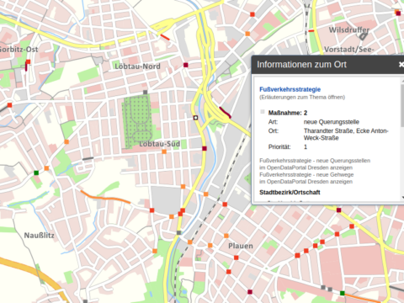Click gray square symbol beside Maßnahme: 2
The width and height of the screenshot is (404, 303).
click(263, 112)
